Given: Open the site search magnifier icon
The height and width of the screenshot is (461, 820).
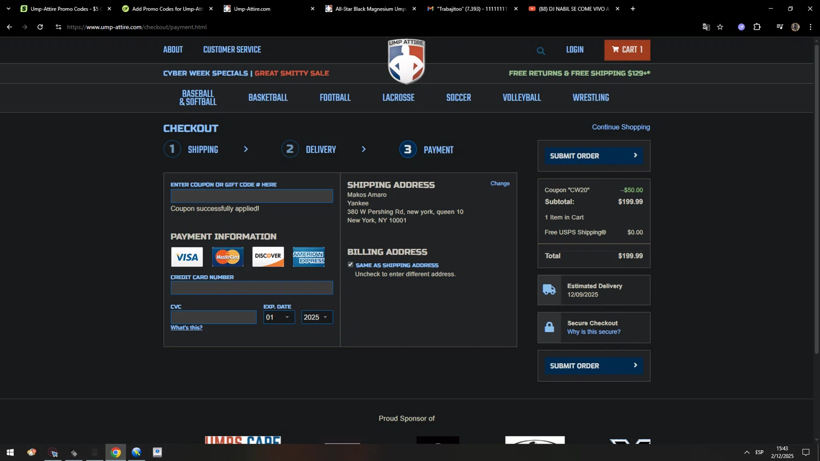Looking at the screenshot, I should tap(541, 51).
